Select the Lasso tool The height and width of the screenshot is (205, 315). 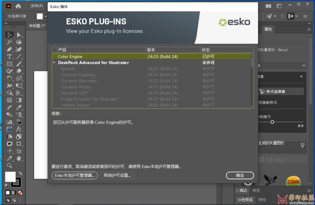[x=19, y=42]
